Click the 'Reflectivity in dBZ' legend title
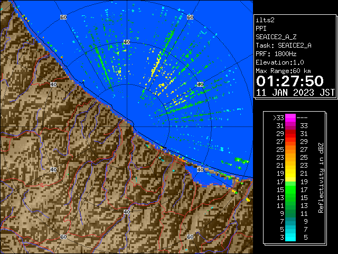 pos(321,178)
